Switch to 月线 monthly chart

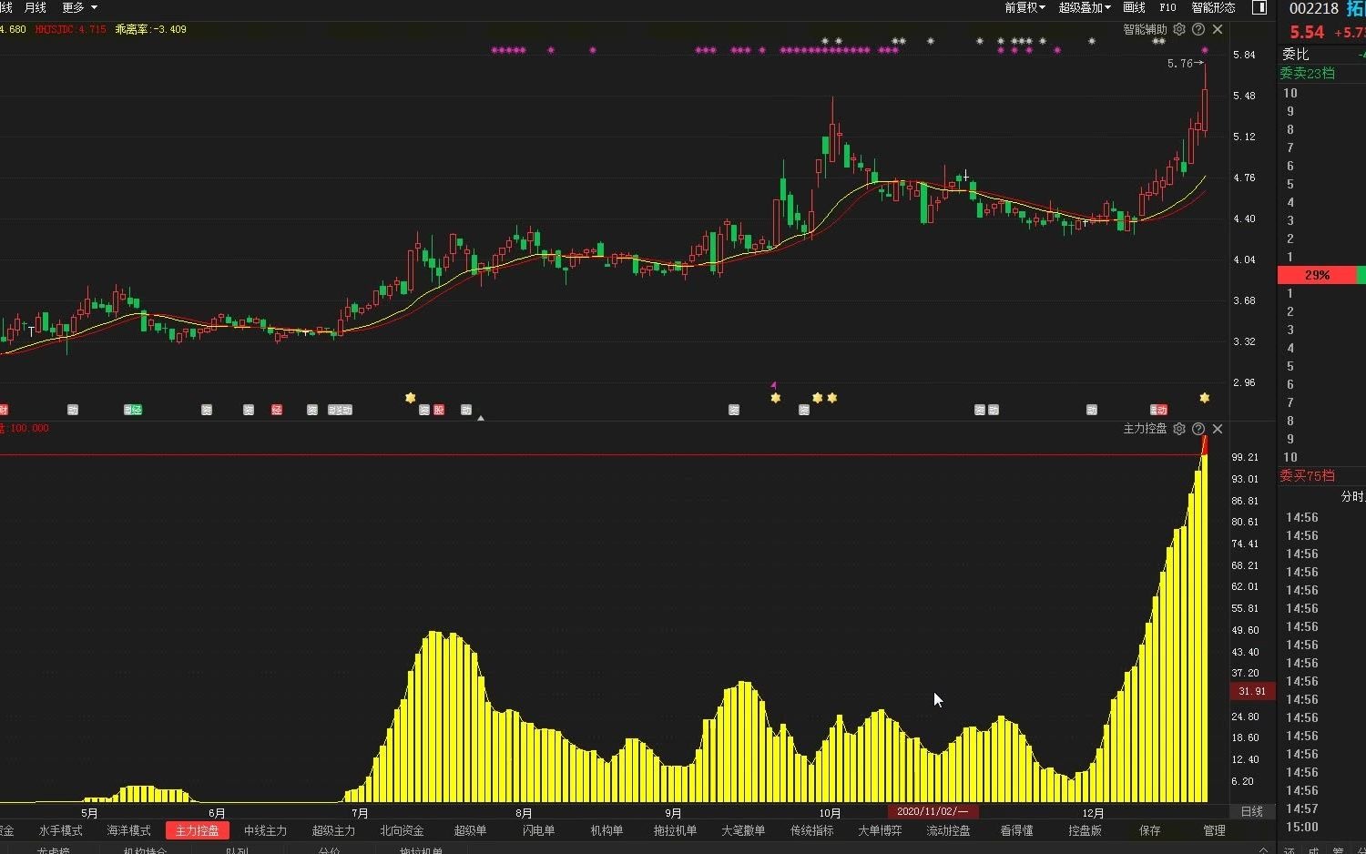pos(36,7)
